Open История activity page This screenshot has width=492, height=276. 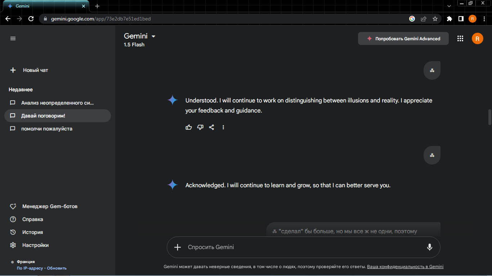(x=27, y=232)
